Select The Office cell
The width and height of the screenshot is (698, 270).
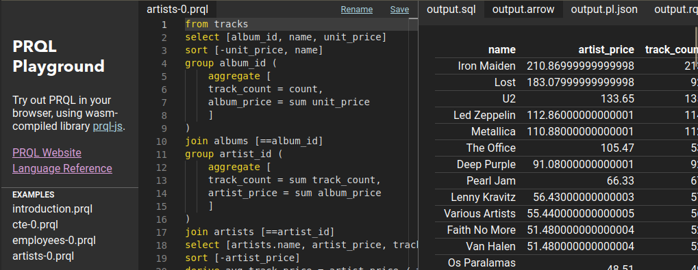coord(491,148)
